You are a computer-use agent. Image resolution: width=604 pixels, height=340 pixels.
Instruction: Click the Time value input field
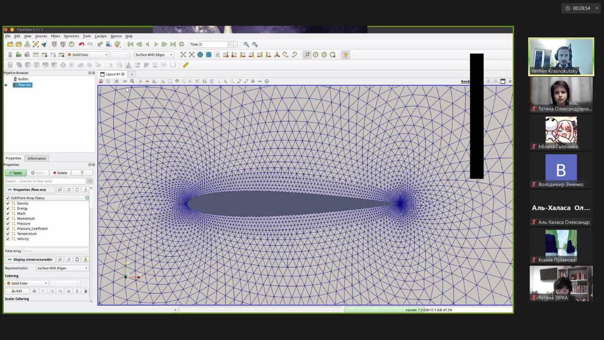coord(214,44)
